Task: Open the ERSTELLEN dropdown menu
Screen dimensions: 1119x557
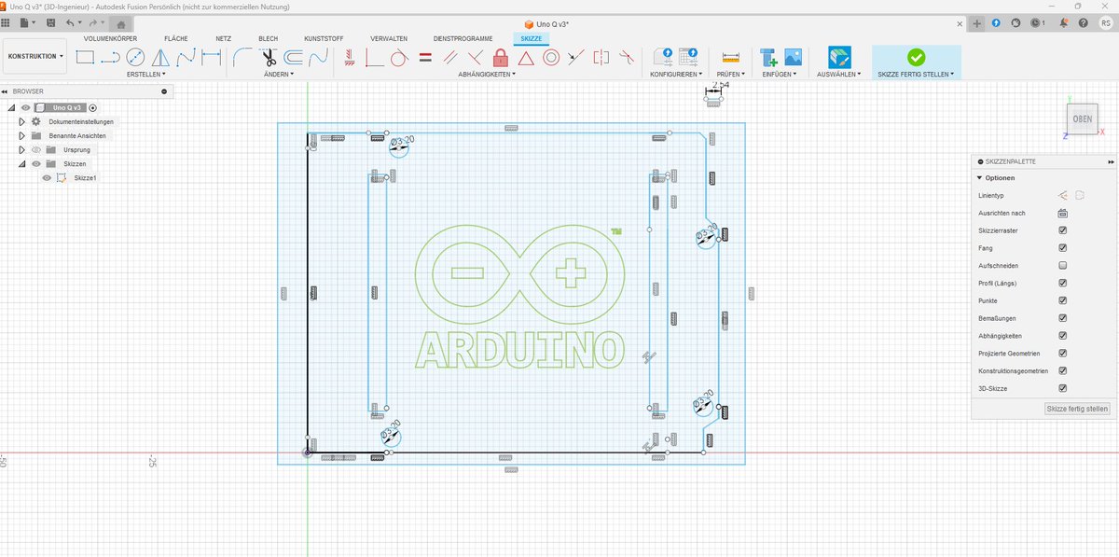Action: point(145,74)
